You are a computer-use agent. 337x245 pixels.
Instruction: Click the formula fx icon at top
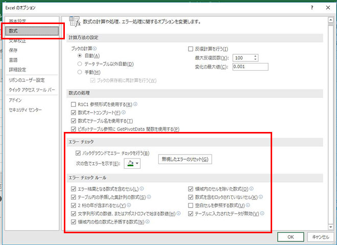[75, 21]
